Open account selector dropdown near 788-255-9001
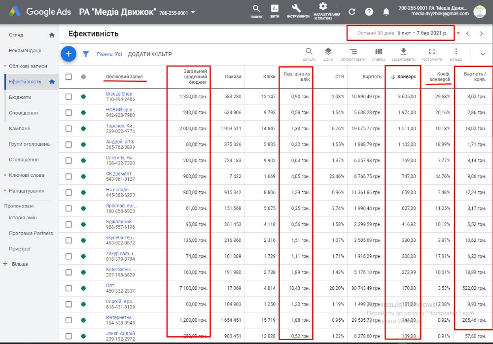The height and width of the screenshot is (344, 493). [x=193, y=13]
